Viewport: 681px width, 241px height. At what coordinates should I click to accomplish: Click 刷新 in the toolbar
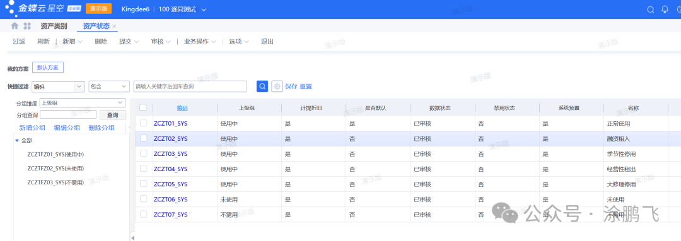pyautogui.click(x=44, y=42)
